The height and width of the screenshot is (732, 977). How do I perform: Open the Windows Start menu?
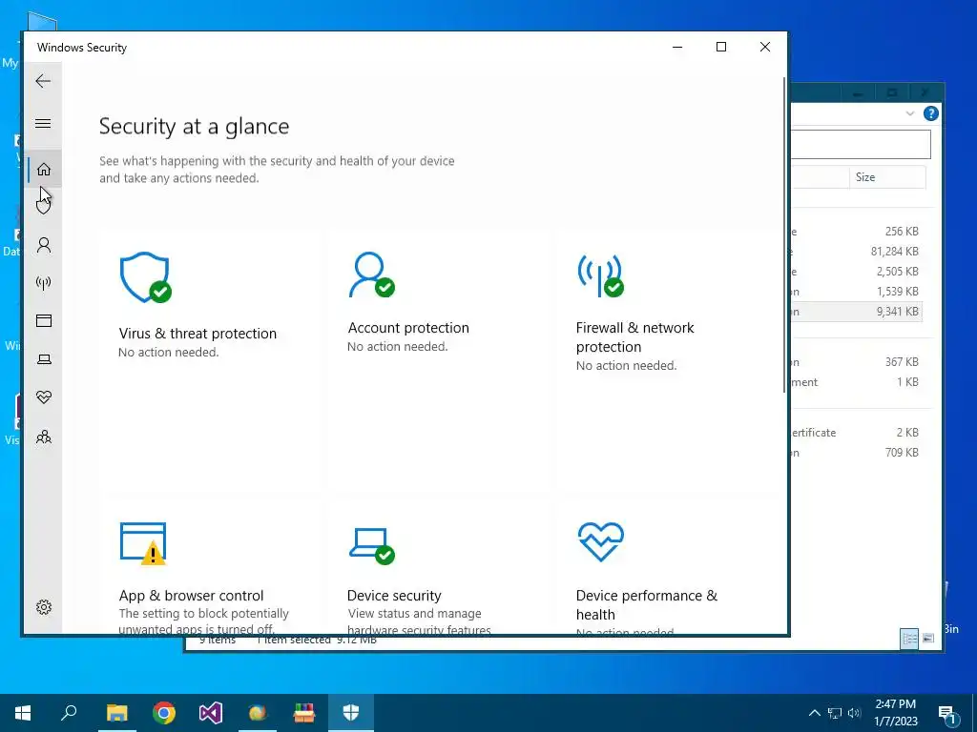coord(23,713)
